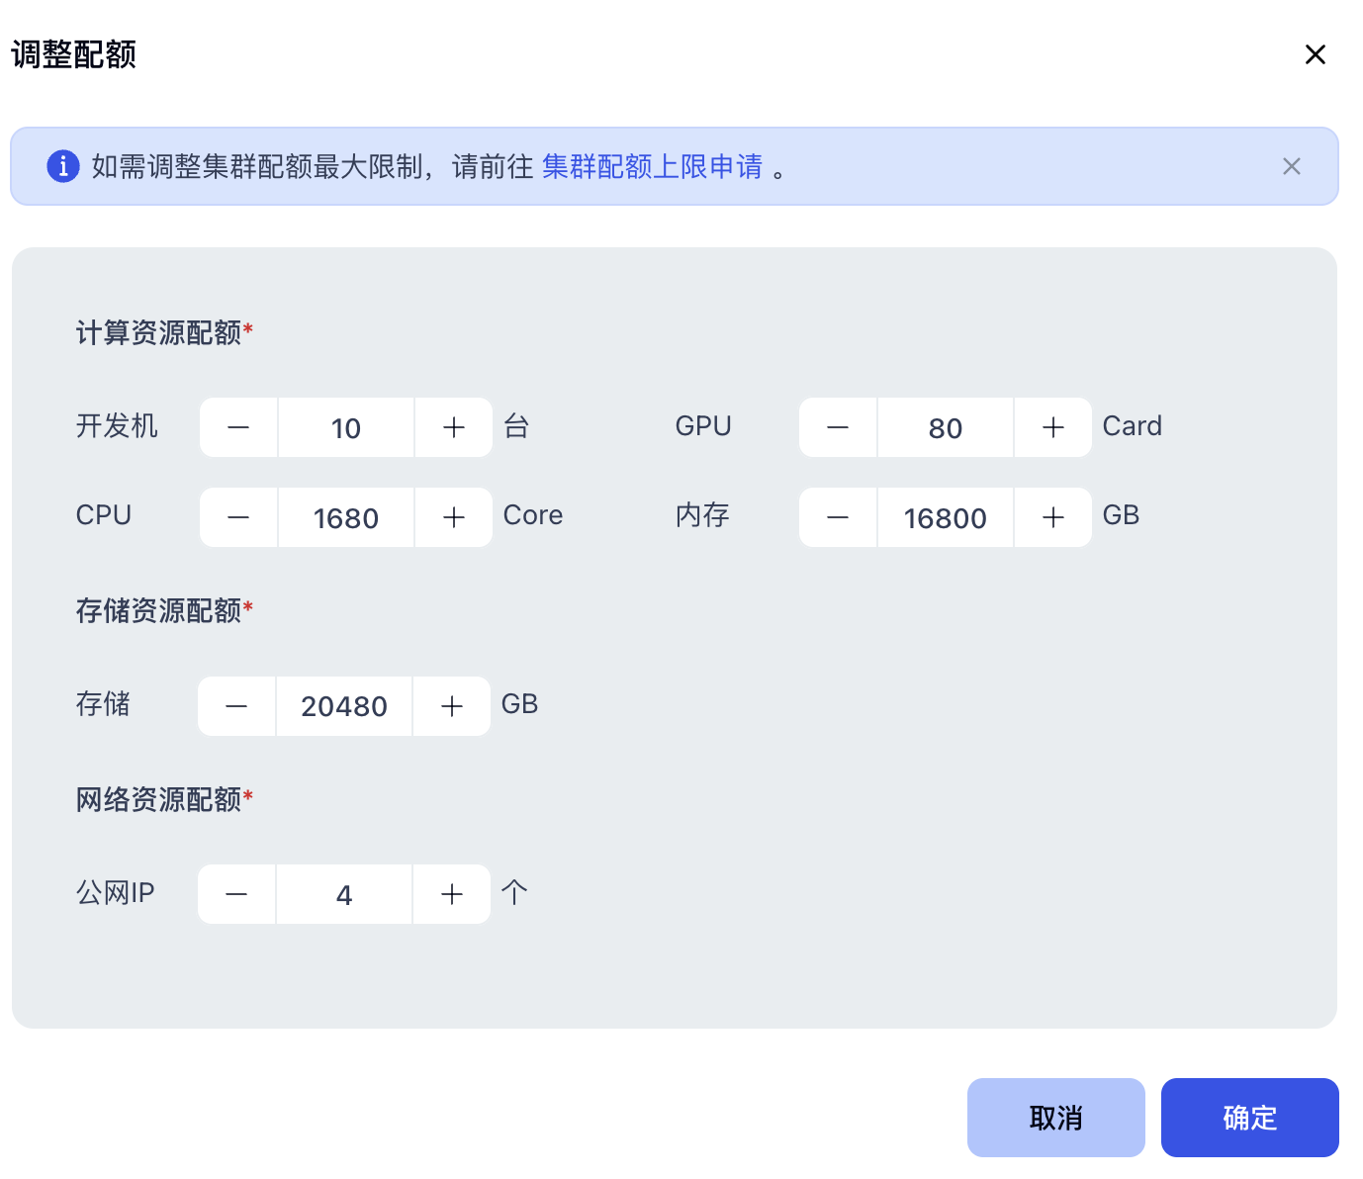Screen dimensions: 1363x1179
Task: Close the 调整配额 dialog
Action: click(1315, 54)
